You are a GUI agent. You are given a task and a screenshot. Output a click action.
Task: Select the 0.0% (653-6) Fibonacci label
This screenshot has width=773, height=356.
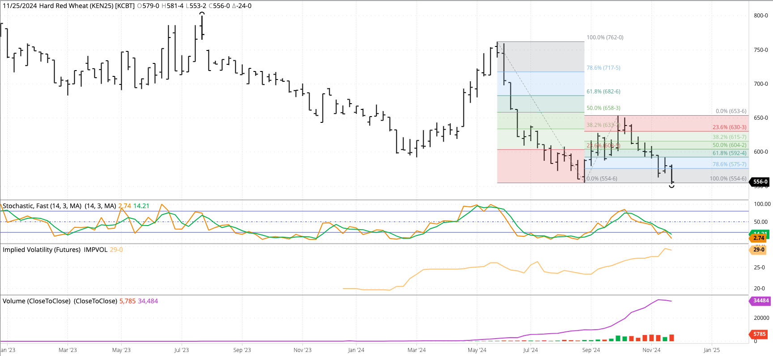[731, 111]
